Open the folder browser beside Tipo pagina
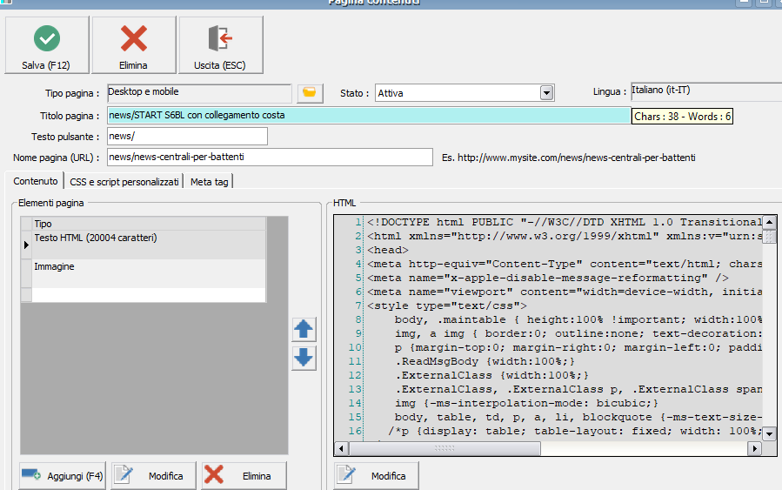 point(309,93)
